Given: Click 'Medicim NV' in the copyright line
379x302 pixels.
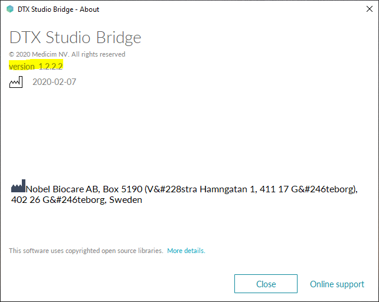Looking at the screenshot, I should [53, 54].
